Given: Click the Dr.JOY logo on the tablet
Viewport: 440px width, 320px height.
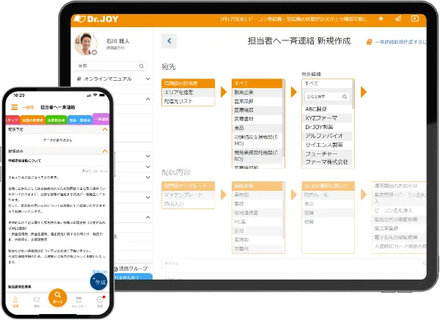Looking at the screenshot, I should point(96,19).
